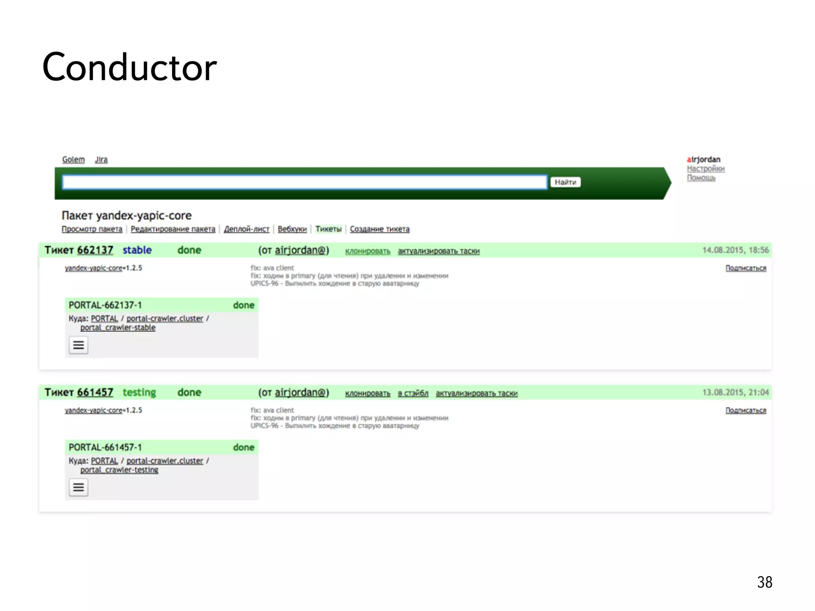Open the Помощь help link

tap(701, 178)
